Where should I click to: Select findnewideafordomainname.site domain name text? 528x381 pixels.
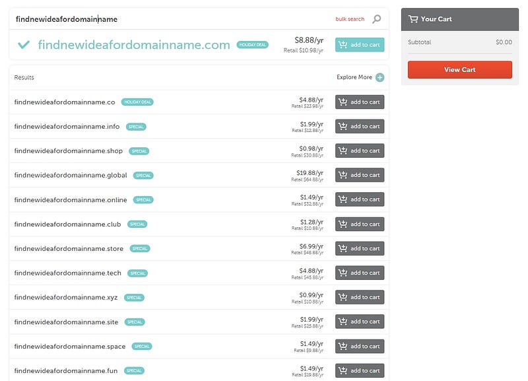66,322
